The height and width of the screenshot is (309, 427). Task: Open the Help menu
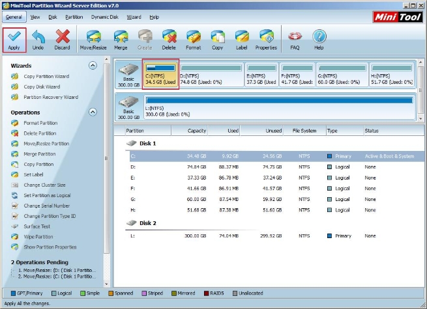(x=154, y=17)
